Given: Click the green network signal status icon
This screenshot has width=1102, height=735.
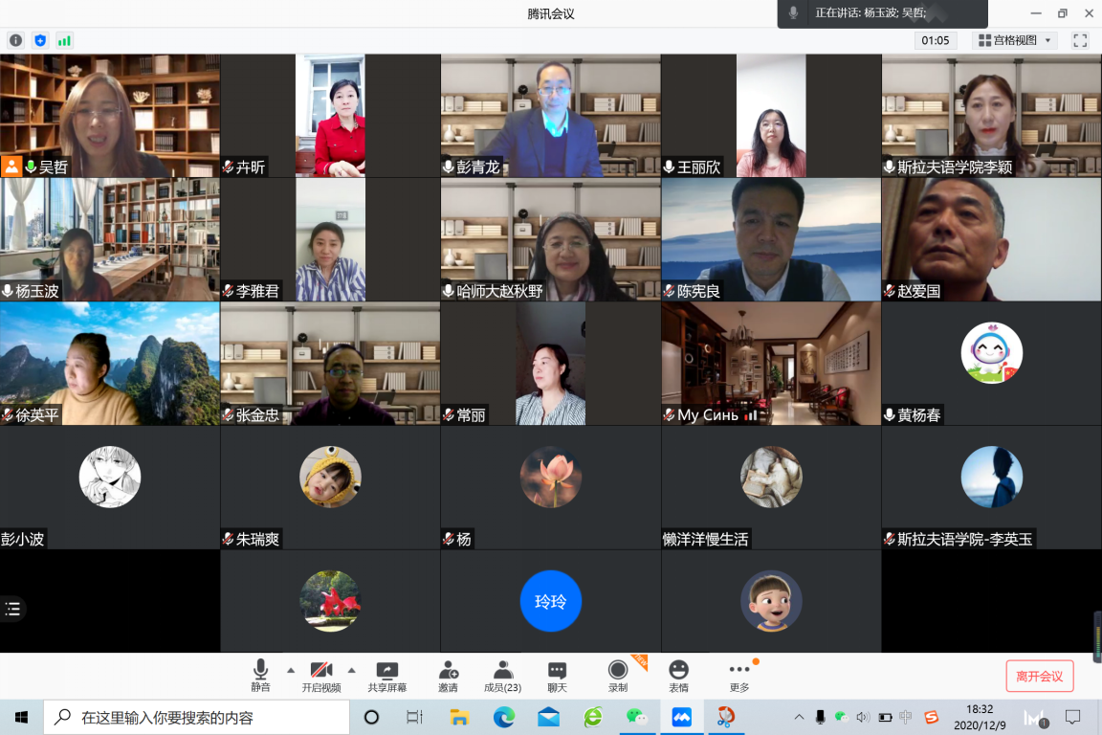Looking at the screenshot, I should click(64, 40).
